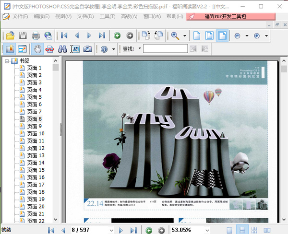Viewport: 288px width, 234px height.
Task: Go to first page in top toolbar
Action: coord(64,35)
